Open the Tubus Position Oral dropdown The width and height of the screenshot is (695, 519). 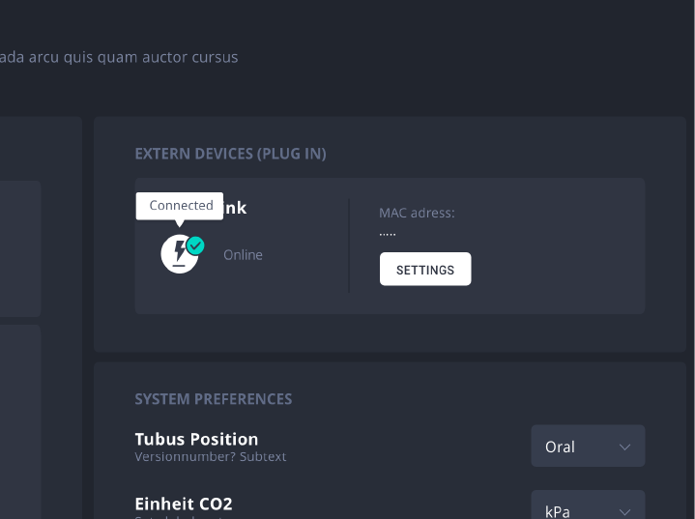tap(587, 447)
